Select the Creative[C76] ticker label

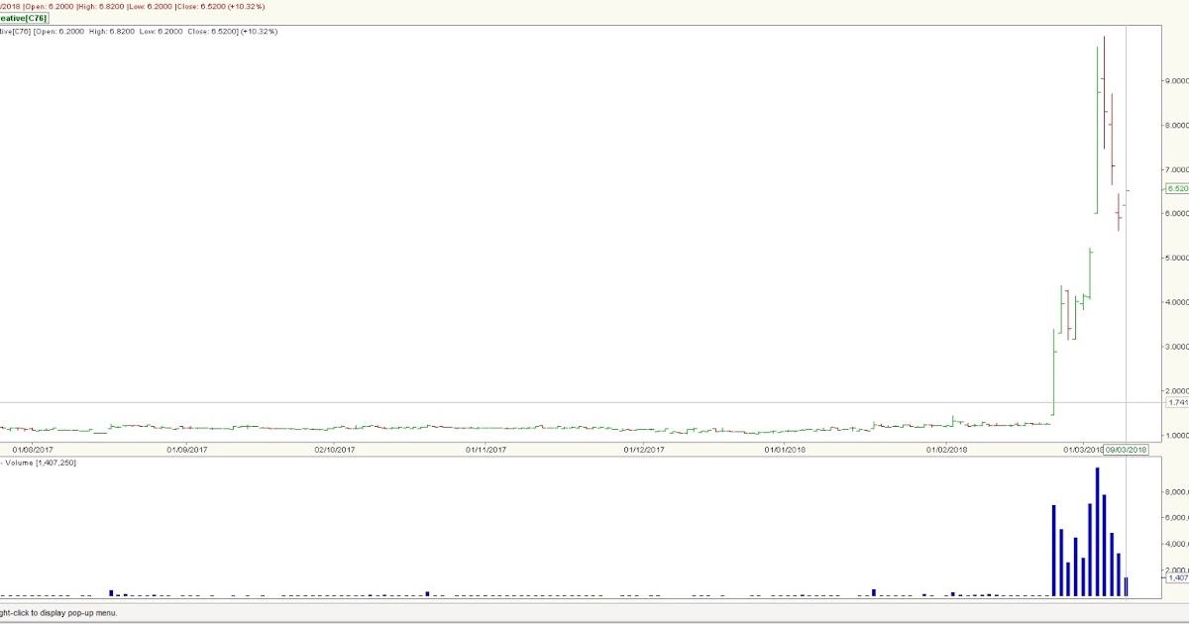(22, 18)
